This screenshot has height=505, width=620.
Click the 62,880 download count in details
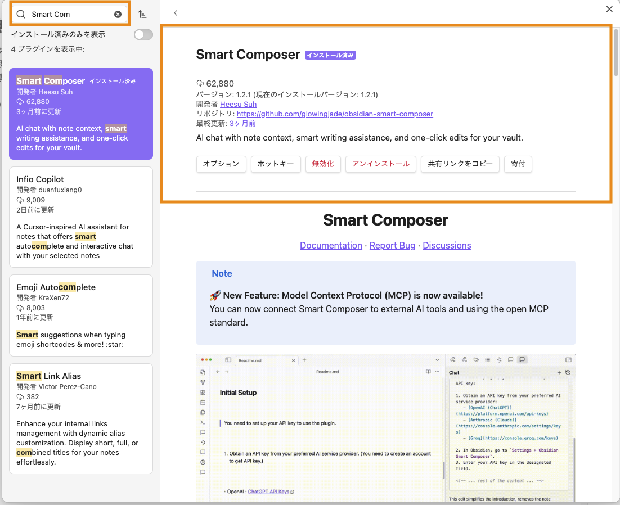pyautogui.click(x=215, y=84)
